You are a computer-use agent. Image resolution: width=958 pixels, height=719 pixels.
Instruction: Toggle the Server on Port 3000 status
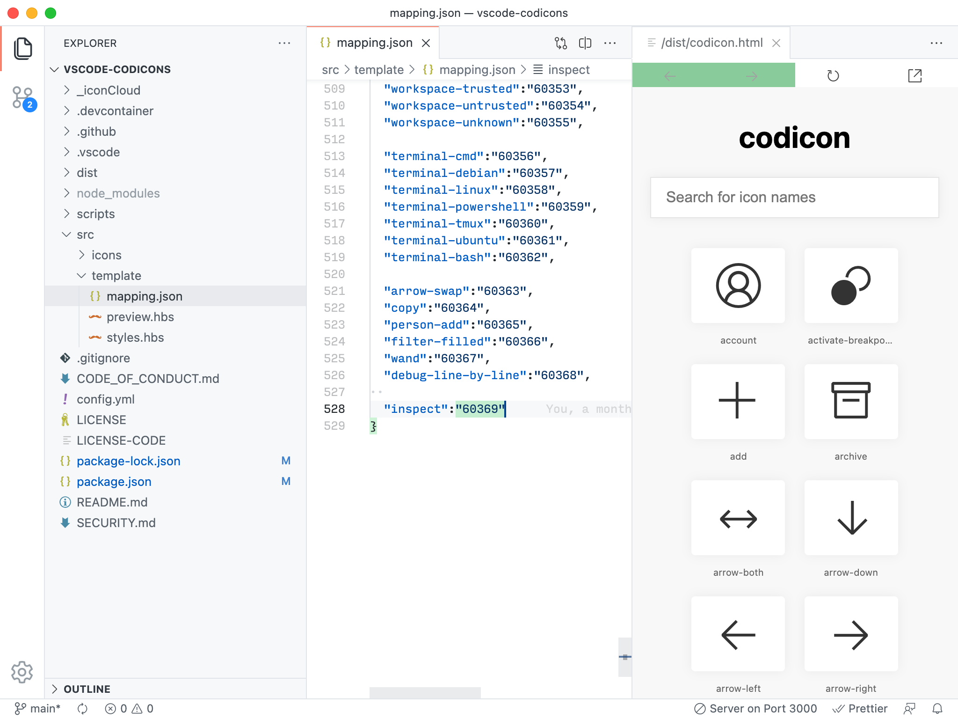point(755,709)
